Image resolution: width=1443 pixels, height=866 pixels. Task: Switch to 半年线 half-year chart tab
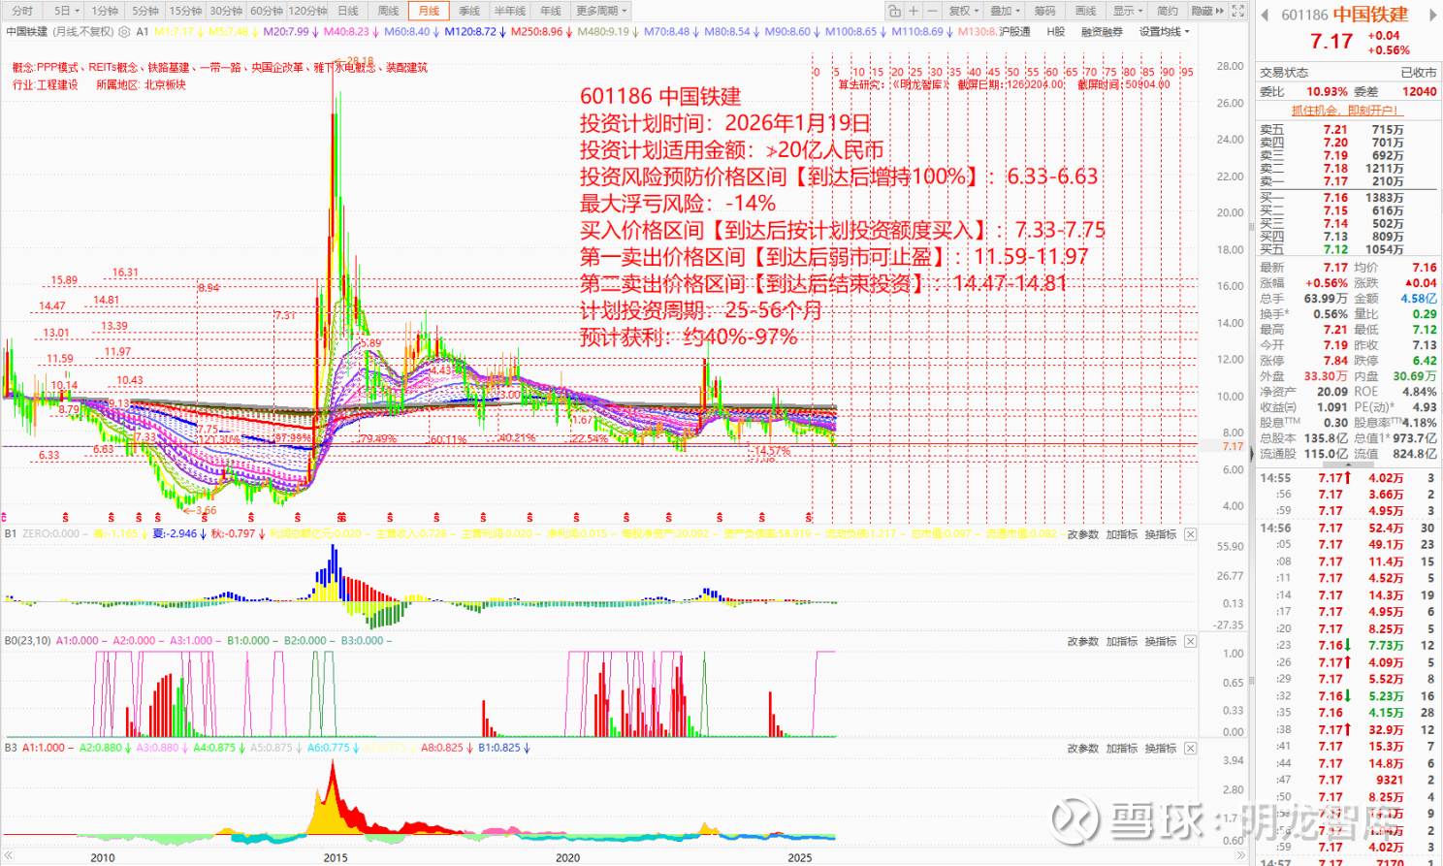[x=510, y=11]
